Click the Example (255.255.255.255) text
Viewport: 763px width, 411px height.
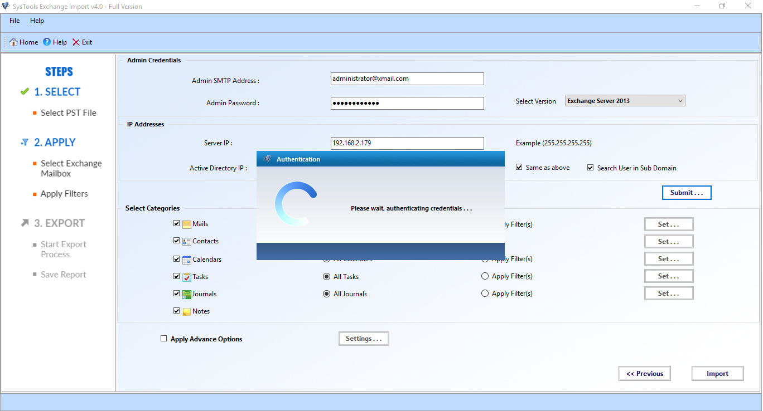pos(554,143)
